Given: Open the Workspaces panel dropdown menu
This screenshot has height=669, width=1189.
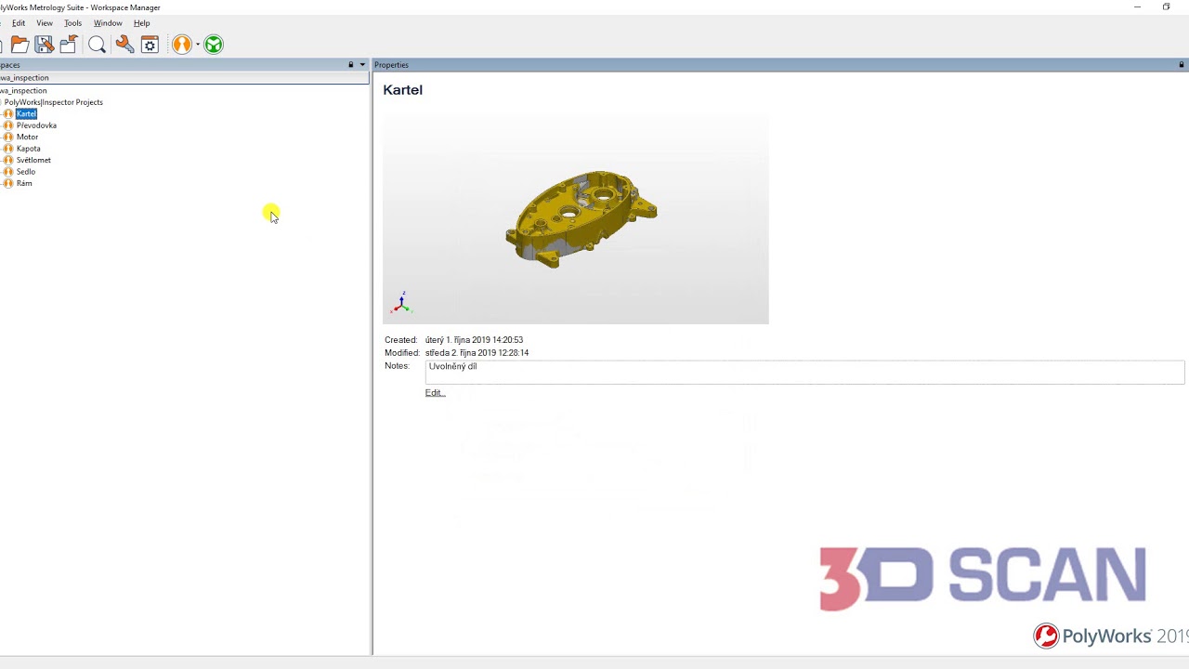Looking at the screenshot, I should (361, 64).
